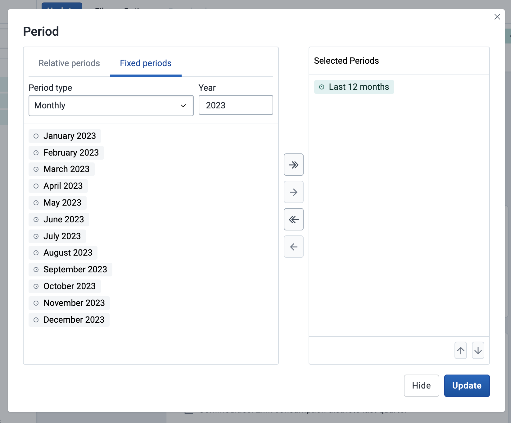Click the Year input field
The height and width of the screenshot is (423, 511).
pos(236,105)
